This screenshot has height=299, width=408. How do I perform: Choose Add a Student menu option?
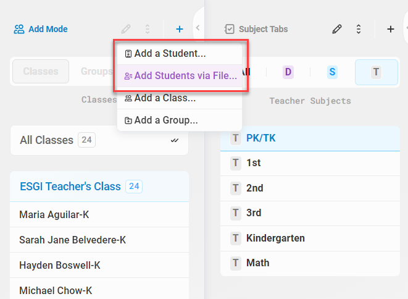[180, 53]
